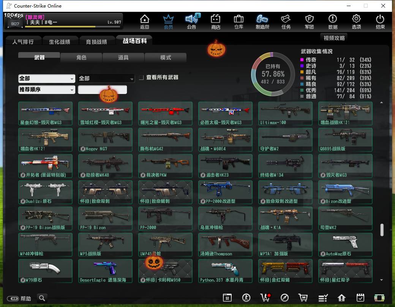Select the 角色 sub-tab
This screenshot has width=395, height=307.
pyautogui.click(x=81, y=57)
